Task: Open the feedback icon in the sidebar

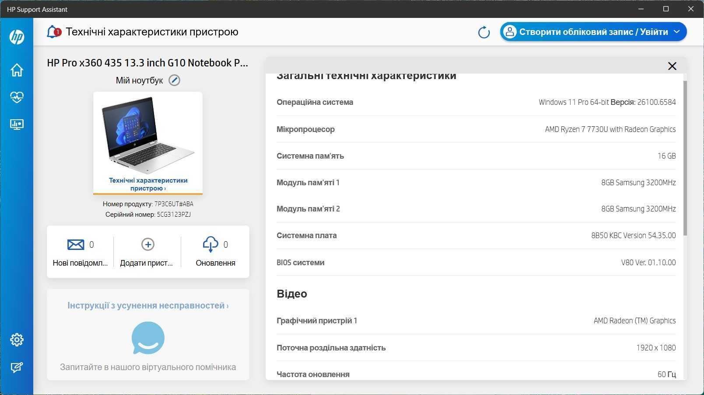Action: (17, 367)
